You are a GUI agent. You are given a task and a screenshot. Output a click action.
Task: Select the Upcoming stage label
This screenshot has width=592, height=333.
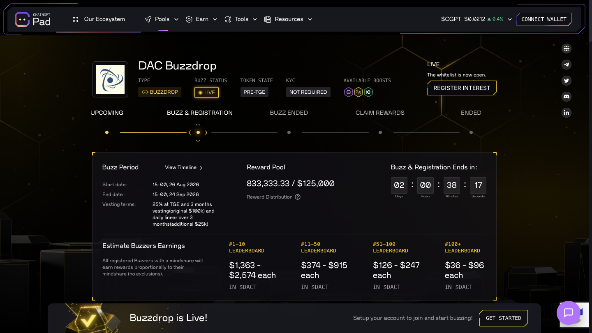coord(107,113)
